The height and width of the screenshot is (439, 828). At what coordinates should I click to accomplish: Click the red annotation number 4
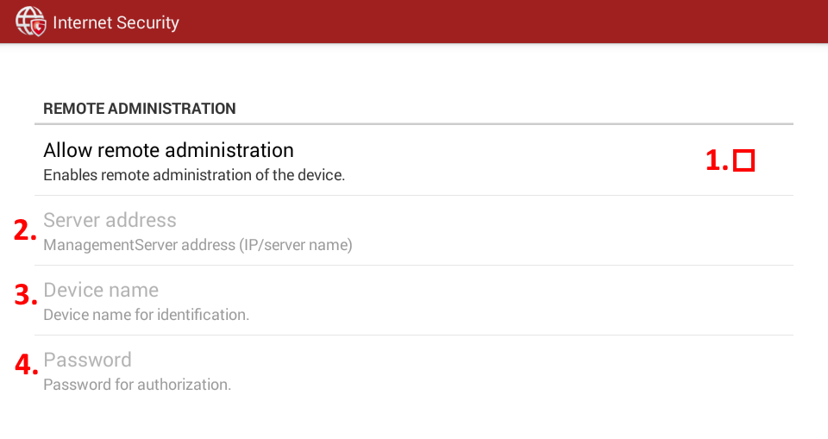pyautogui.click(x=26, y=365)
